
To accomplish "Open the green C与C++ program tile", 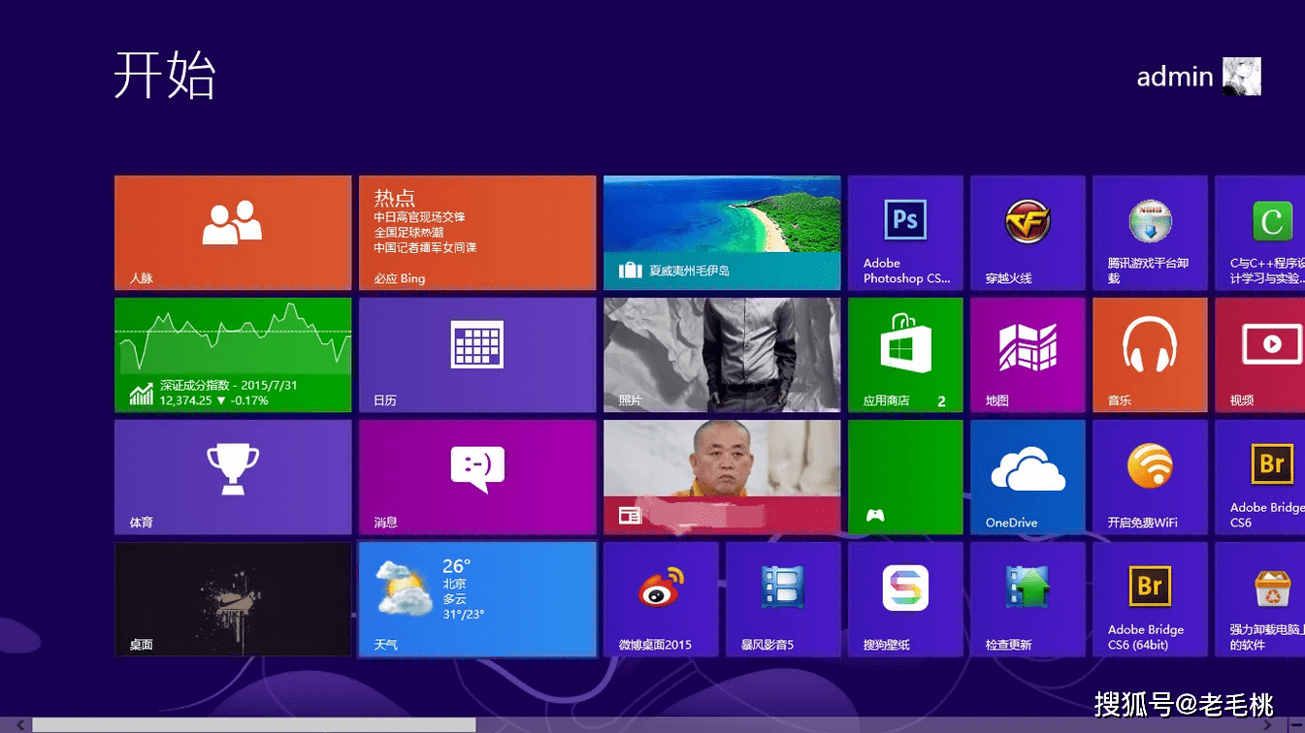I will pos(1259,233).
